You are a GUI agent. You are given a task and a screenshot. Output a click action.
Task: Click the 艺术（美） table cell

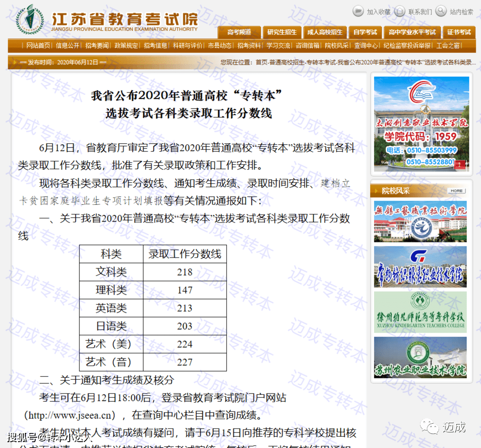(x=111, y=344)
